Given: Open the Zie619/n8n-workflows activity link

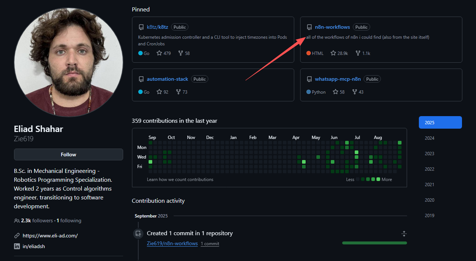Looking at the screenshot, I should pyautogui.click(x=172, y=243).
